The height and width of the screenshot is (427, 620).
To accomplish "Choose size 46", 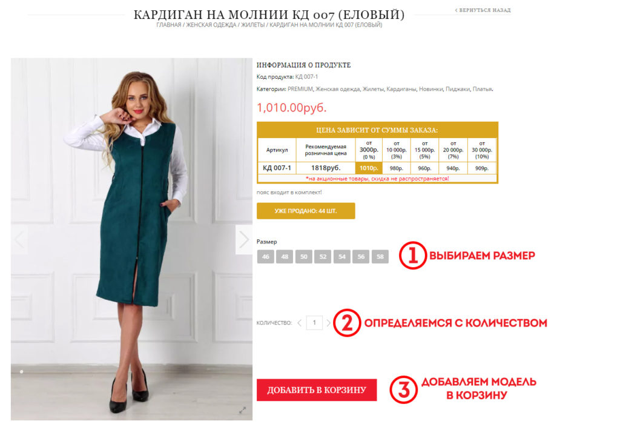I will pos(265,257).
